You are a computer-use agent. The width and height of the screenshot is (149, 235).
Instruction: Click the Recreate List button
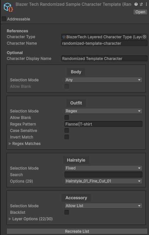coord(77,231)
